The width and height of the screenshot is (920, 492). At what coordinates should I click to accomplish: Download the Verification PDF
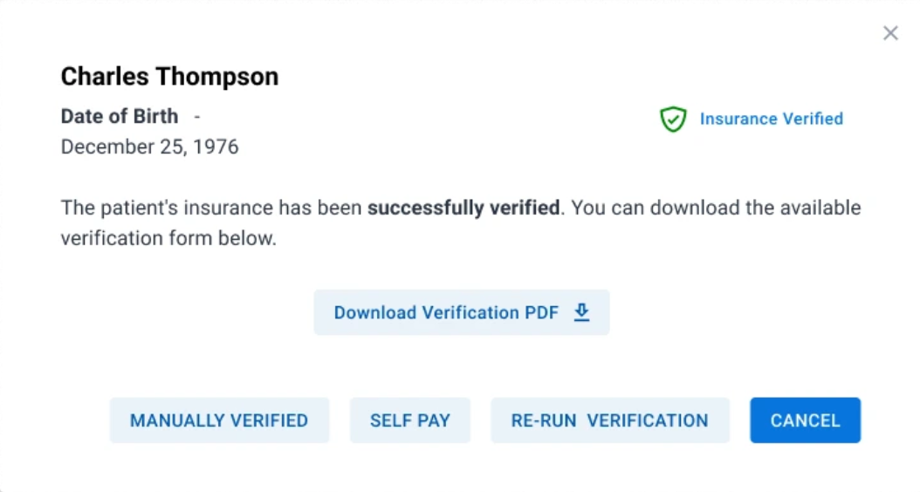(462, 312)
